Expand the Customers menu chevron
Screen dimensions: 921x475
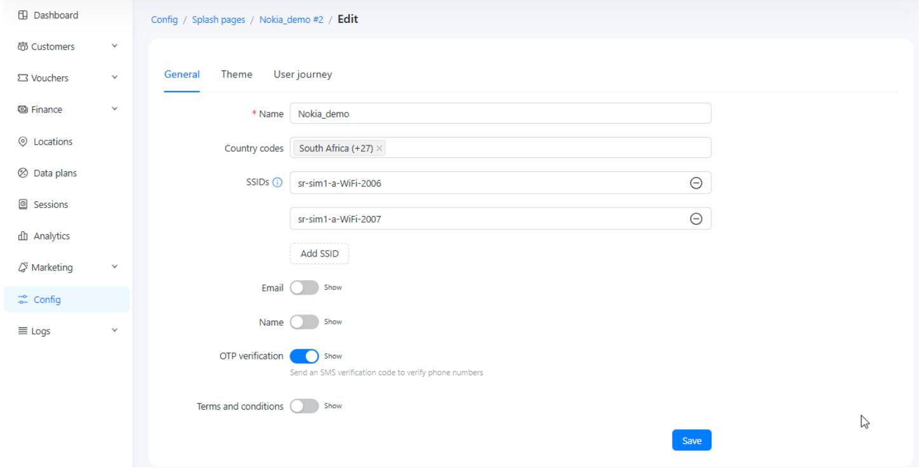114,46
